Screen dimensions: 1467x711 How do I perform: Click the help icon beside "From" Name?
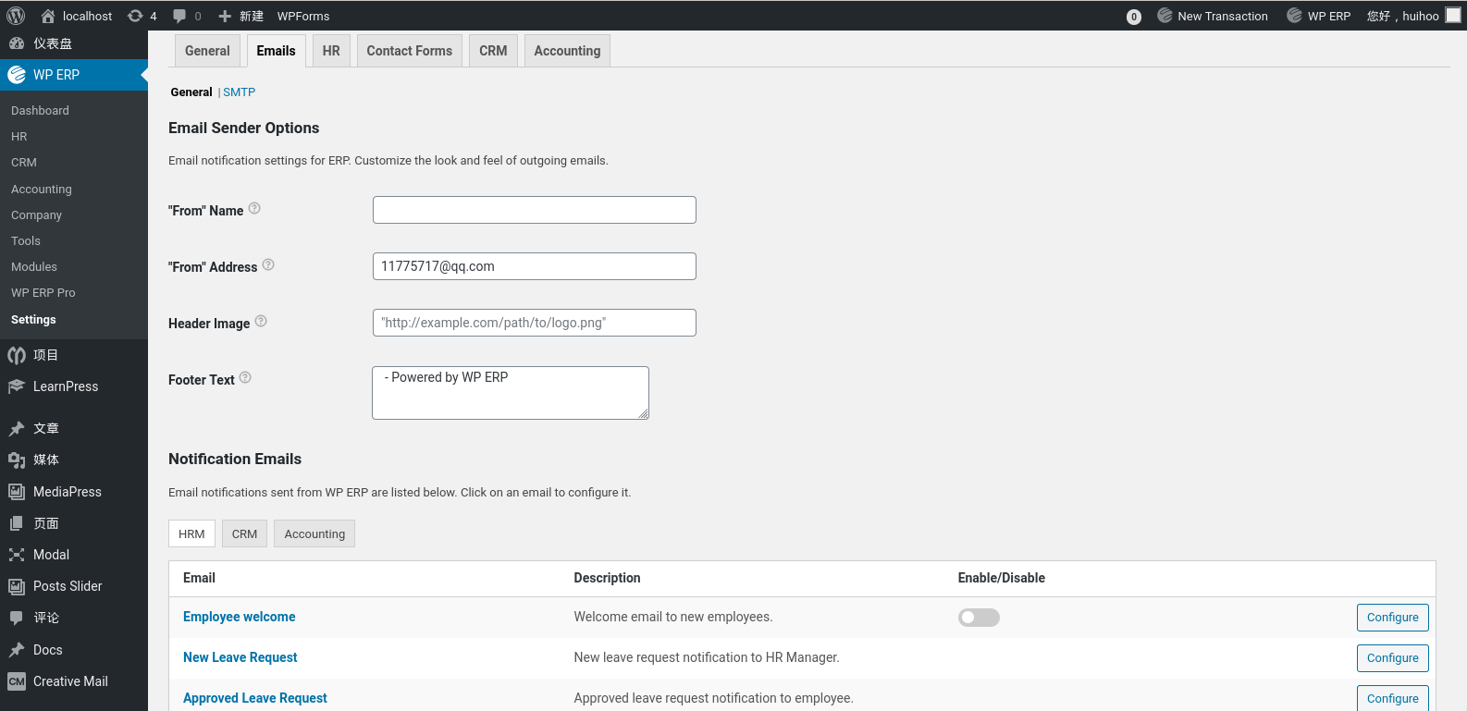click(254, 209)
